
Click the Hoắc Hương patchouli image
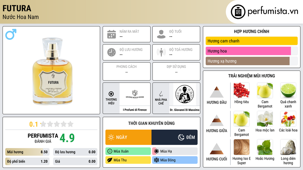(265, 147)
